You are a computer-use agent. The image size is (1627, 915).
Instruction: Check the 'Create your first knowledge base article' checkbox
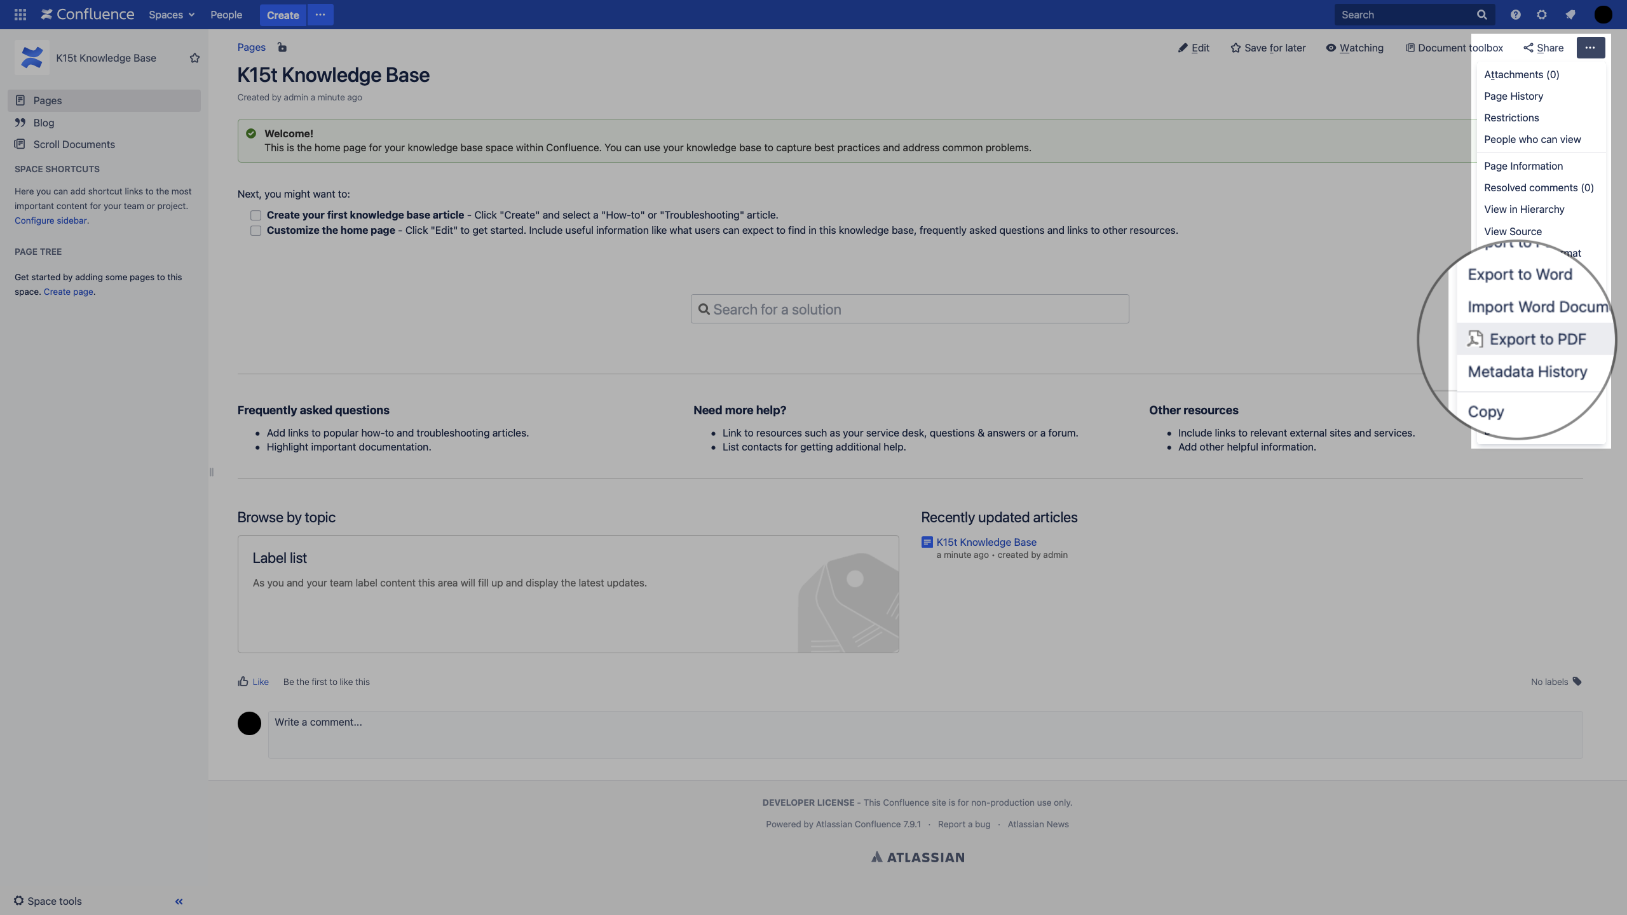click(255, 215)
